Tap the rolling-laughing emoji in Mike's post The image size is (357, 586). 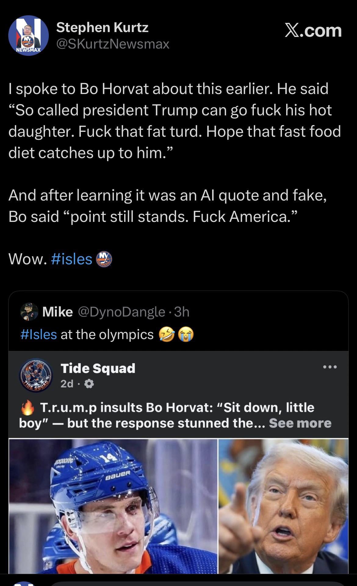click(x=166, y=335)
